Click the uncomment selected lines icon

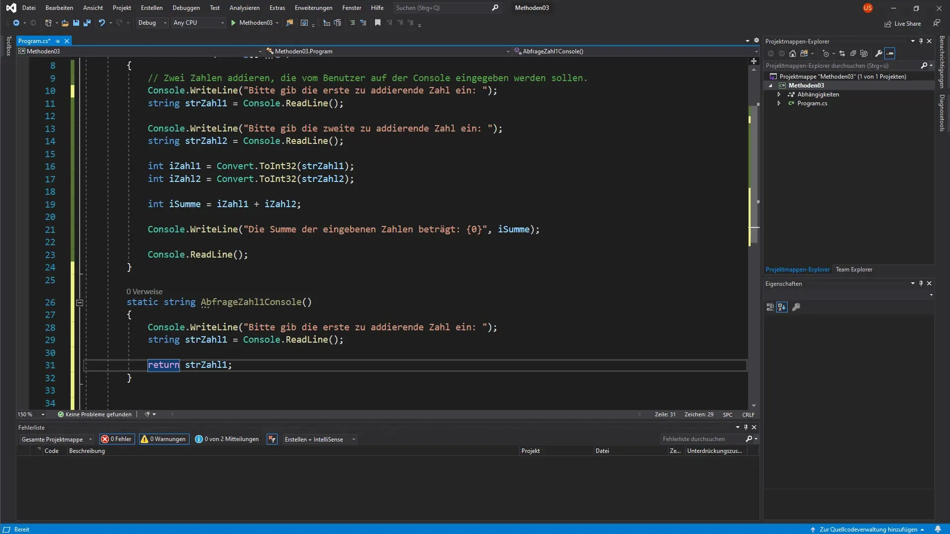[363, 23]
